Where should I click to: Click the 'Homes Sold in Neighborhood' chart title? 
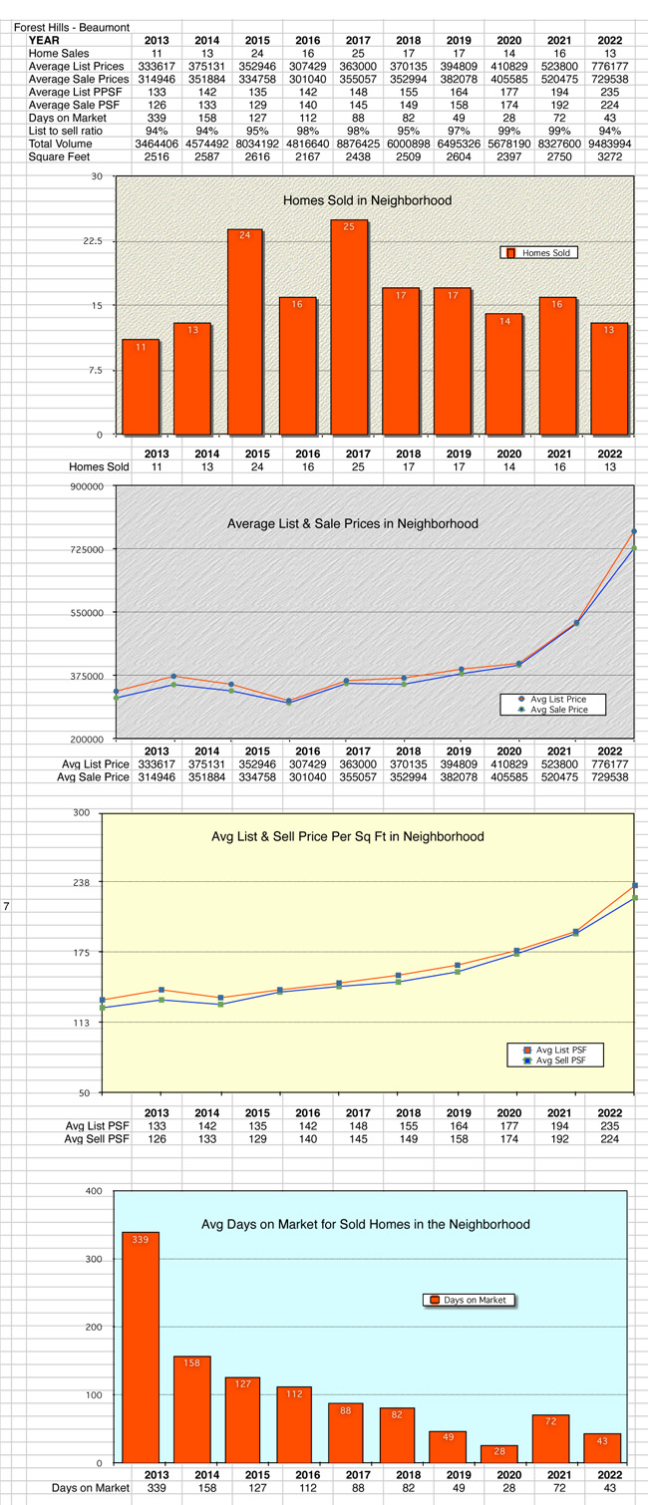367,200
